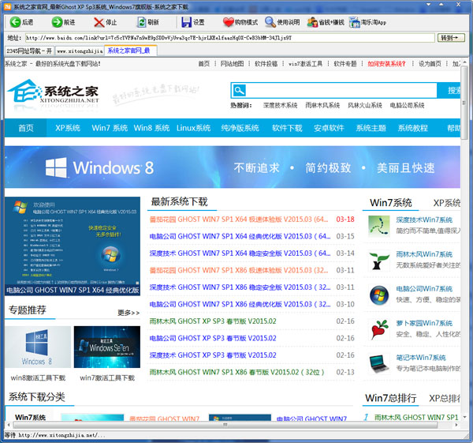The width and height of the screenshot is (473, 443).
Task: Open win8激活工具下载 thumbnail
Action: click(x=38, y=347)
